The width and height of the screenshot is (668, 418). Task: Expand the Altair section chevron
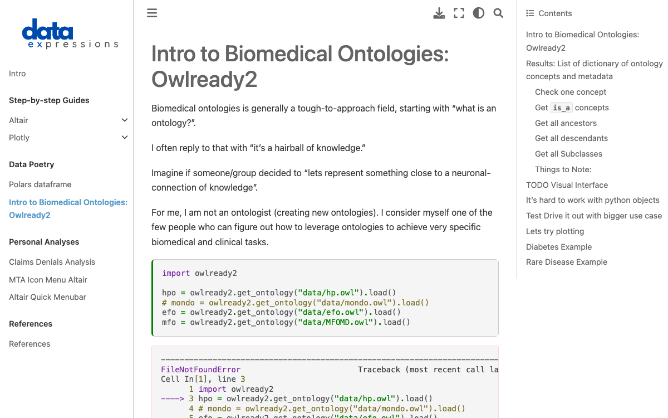pyautogui.click(x=125, y=120)
